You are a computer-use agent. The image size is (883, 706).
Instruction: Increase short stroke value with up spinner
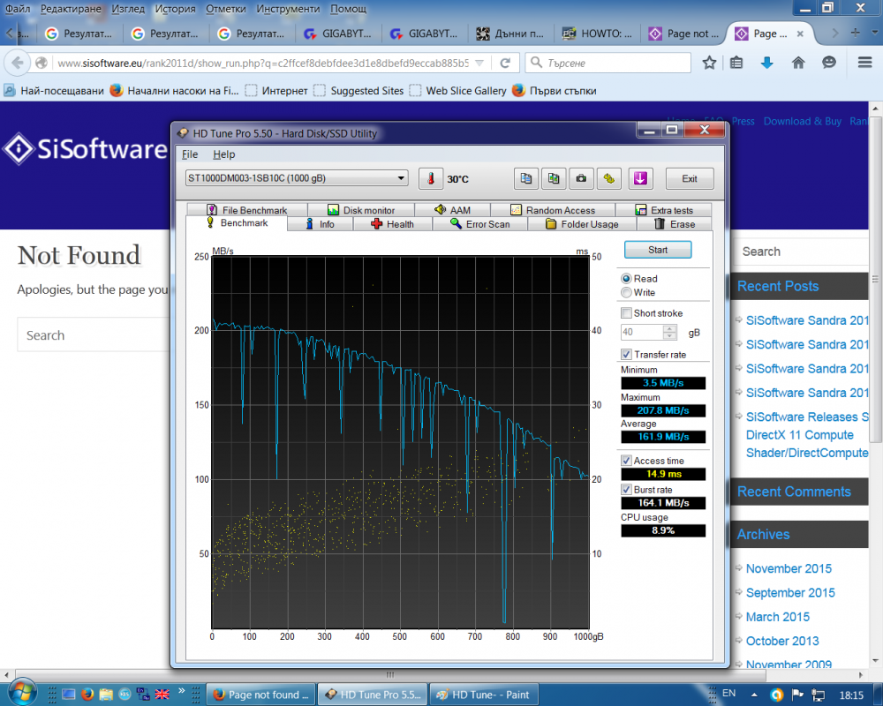pos(669,328)
